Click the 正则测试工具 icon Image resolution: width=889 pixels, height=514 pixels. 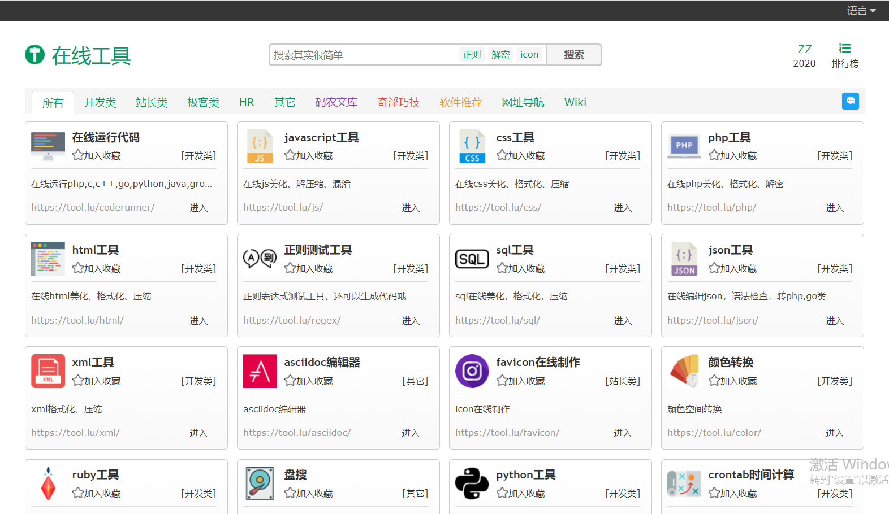click(260, 259)
